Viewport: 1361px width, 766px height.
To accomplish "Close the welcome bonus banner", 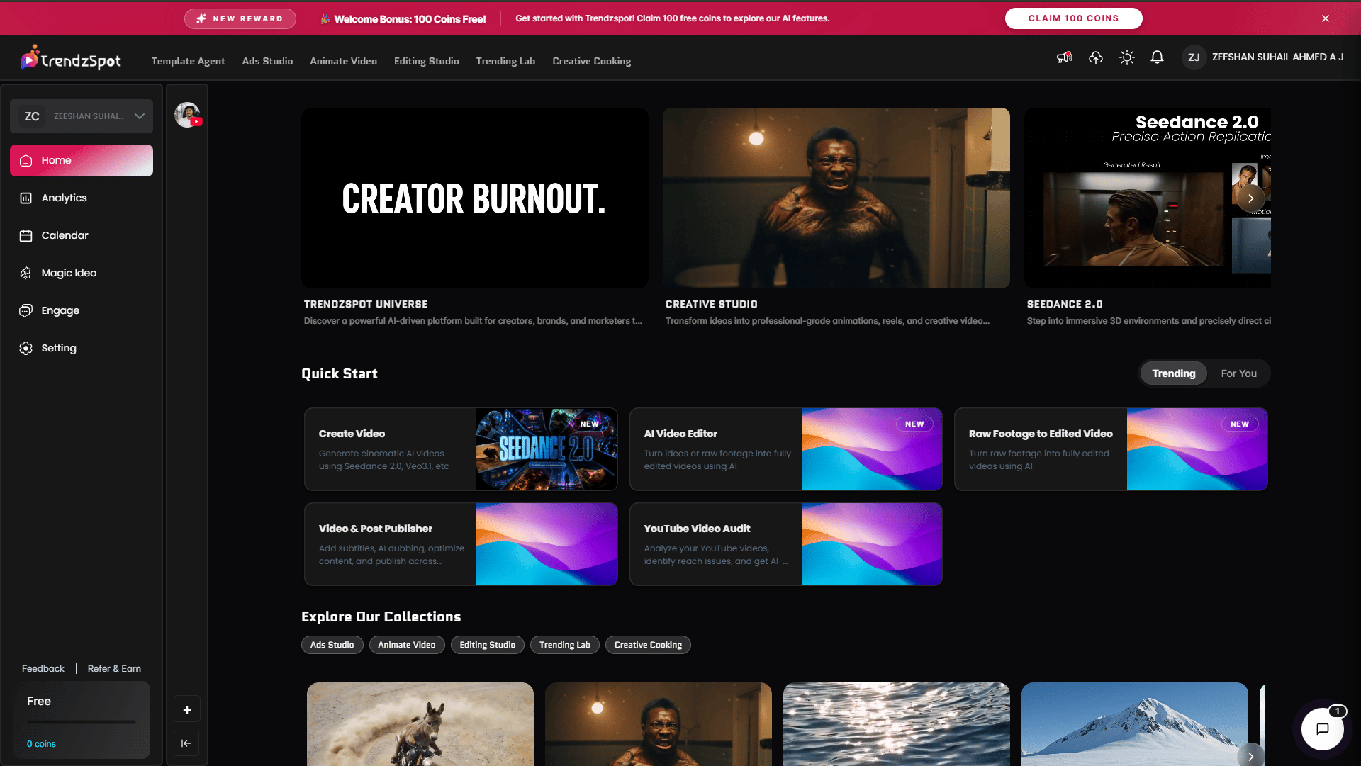I will pos(1326,18).
